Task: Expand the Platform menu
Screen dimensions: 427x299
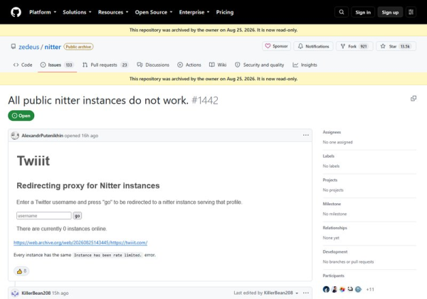Action: coord(43,12)
